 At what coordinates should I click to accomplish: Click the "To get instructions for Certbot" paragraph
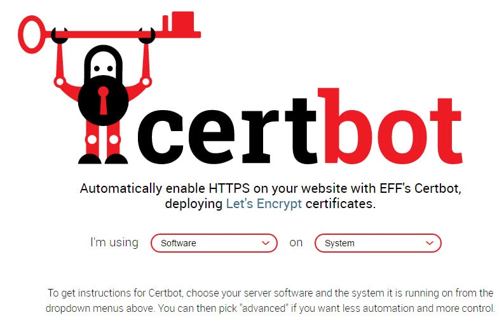pyautogui.click(x=270, y=300)
